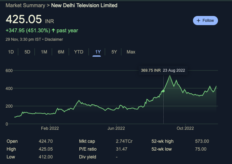Switch chart to 5Y range

coord(114,52)
